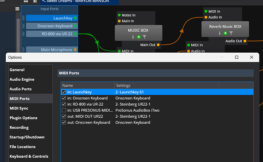This screenshot has height=162, width=263.
Task: Click the filter icon on MUSIC BOX
Action: point(144,37)
